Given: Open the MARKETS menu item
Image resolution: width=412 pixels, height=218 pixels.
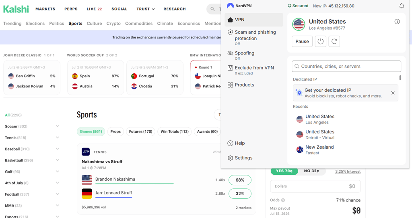Looking at the screenshot, I should [45, 9].
